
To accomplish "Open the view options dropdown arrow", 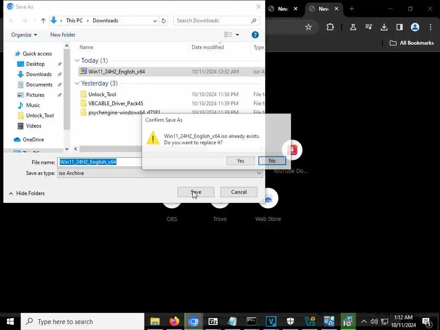I will [x=237, y=35].
